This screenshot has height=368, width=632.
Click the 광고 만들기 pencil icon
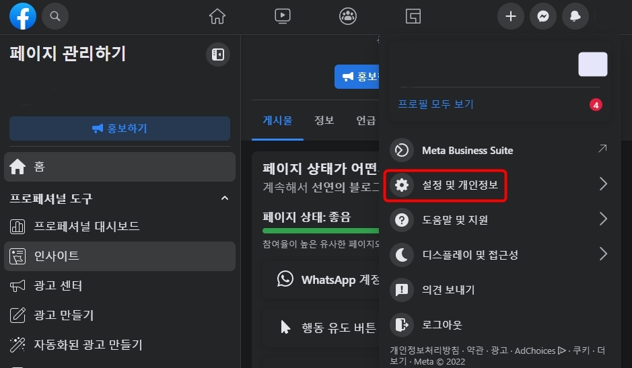17,316
